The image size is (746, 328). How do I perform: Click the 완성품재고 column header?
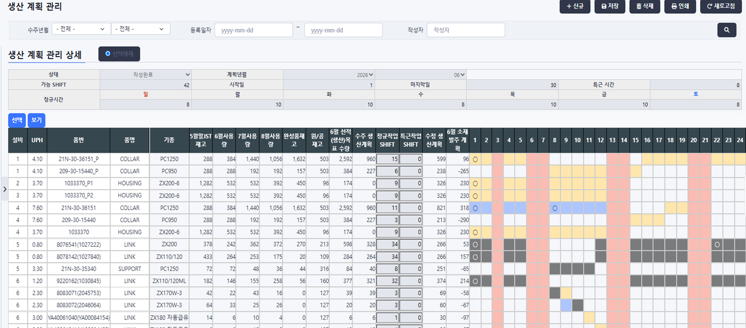[x=294, y=140]
